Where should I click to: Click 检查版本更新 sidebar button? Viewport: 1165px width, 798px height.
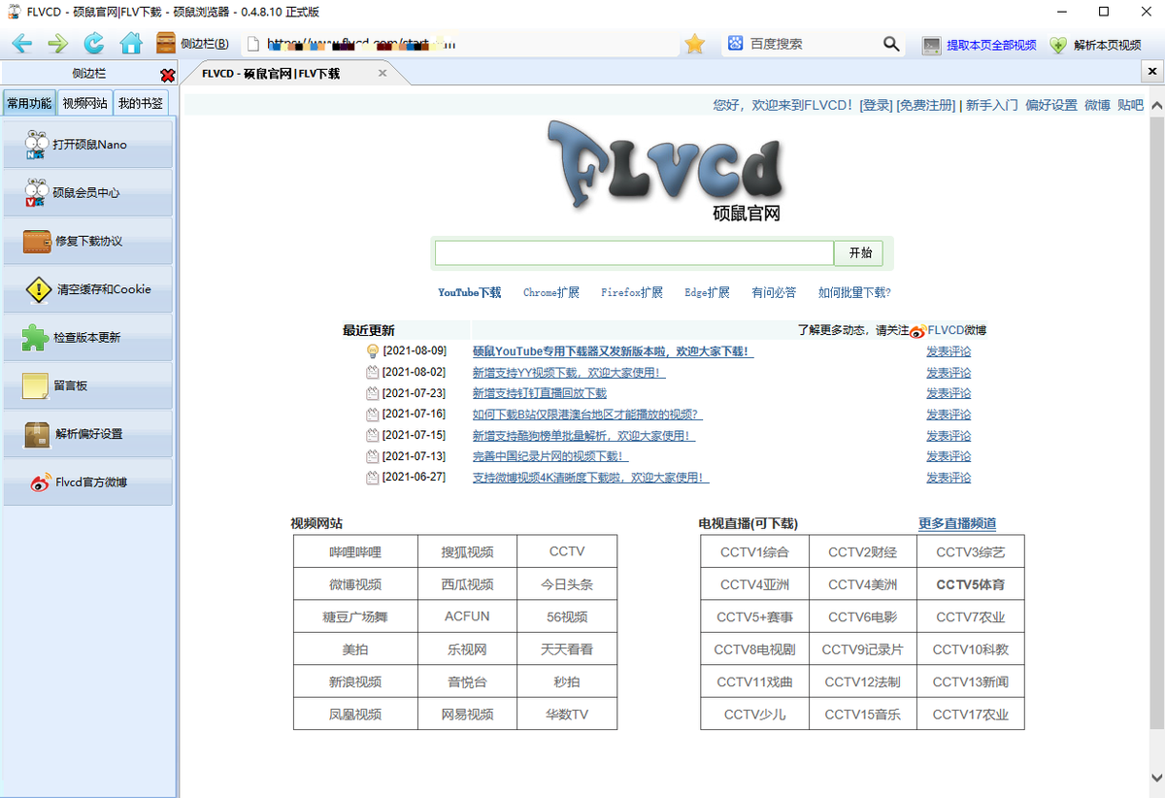88,338
